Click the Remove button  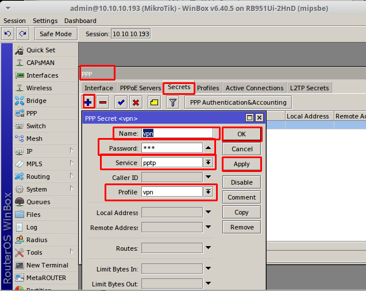point(241,227)
